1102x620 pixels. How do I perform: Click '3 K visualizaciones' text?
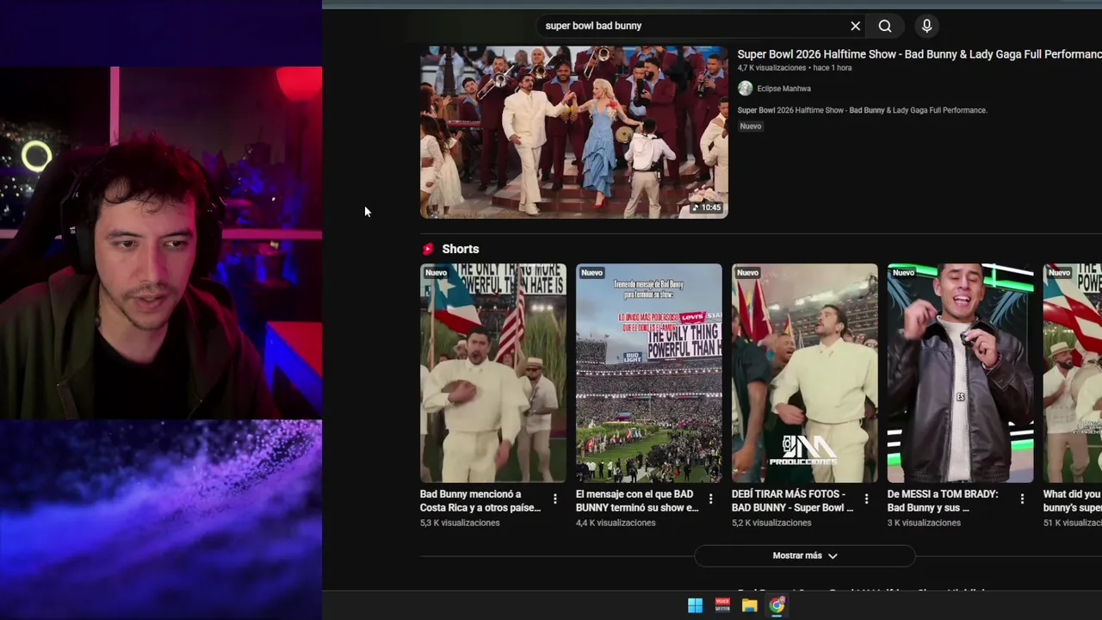pyautogui.click(x=924, y=523)
